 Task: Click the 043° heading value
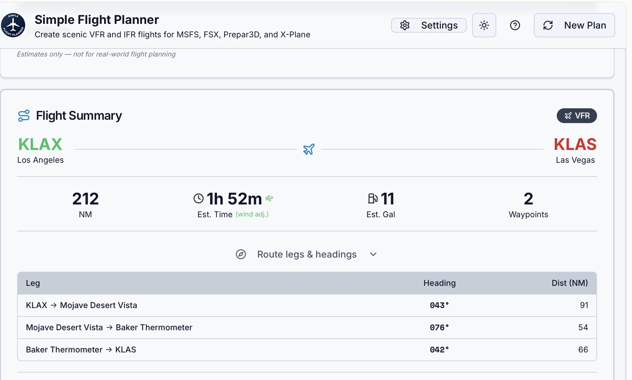coord(439,305)
